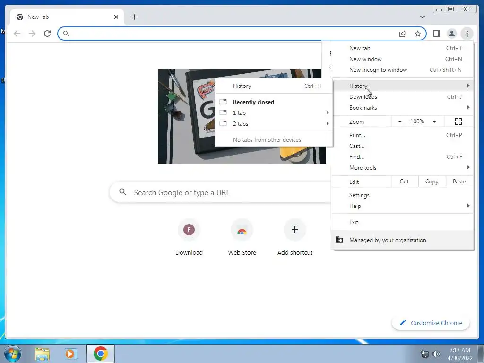Click the Search Google or type a URL box
Viewport: 484px width, 363px height.
pos(221,193)
